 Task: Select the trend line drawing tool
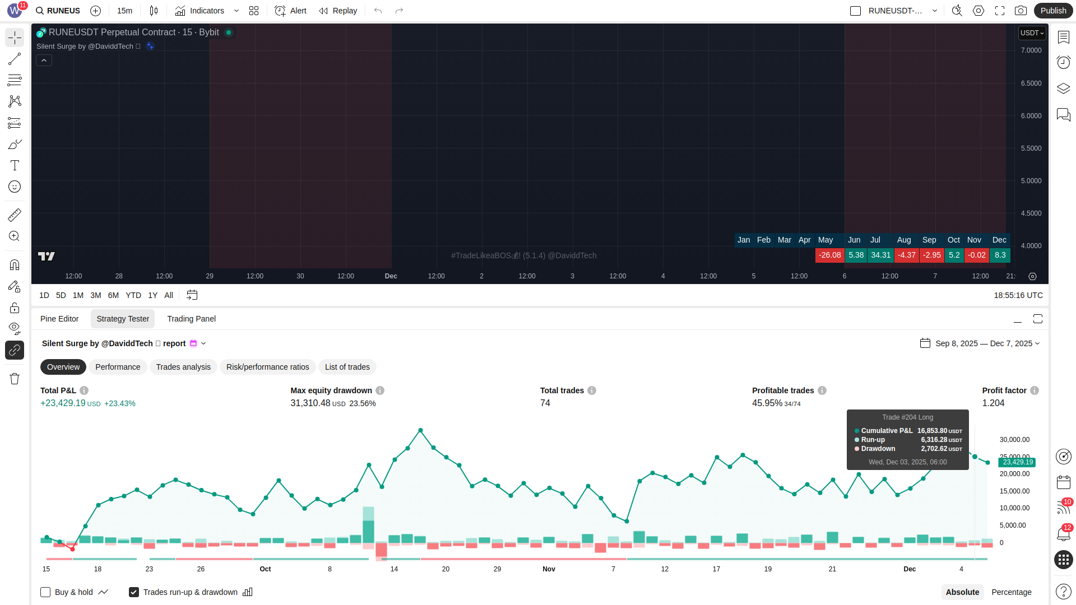(x=15, y=59)
